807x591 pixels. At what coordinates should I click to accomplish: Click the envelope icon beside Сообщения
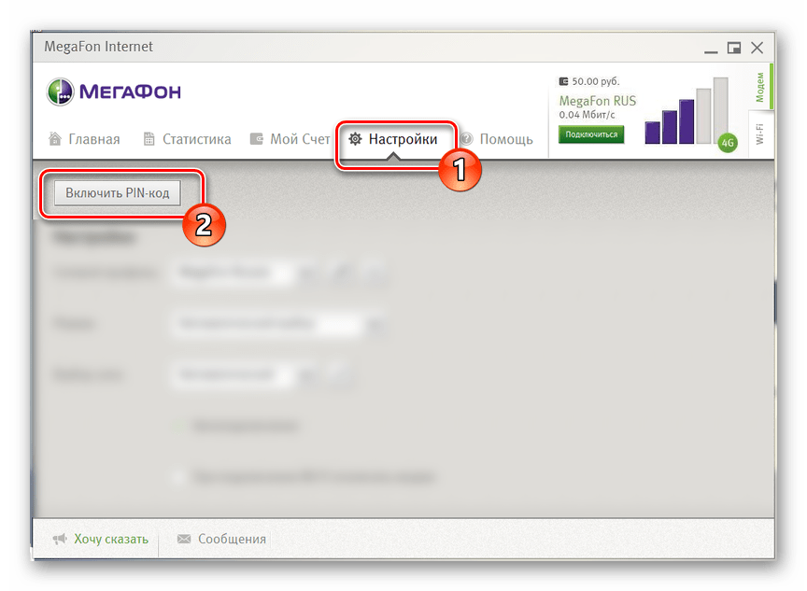click(184, 539)
